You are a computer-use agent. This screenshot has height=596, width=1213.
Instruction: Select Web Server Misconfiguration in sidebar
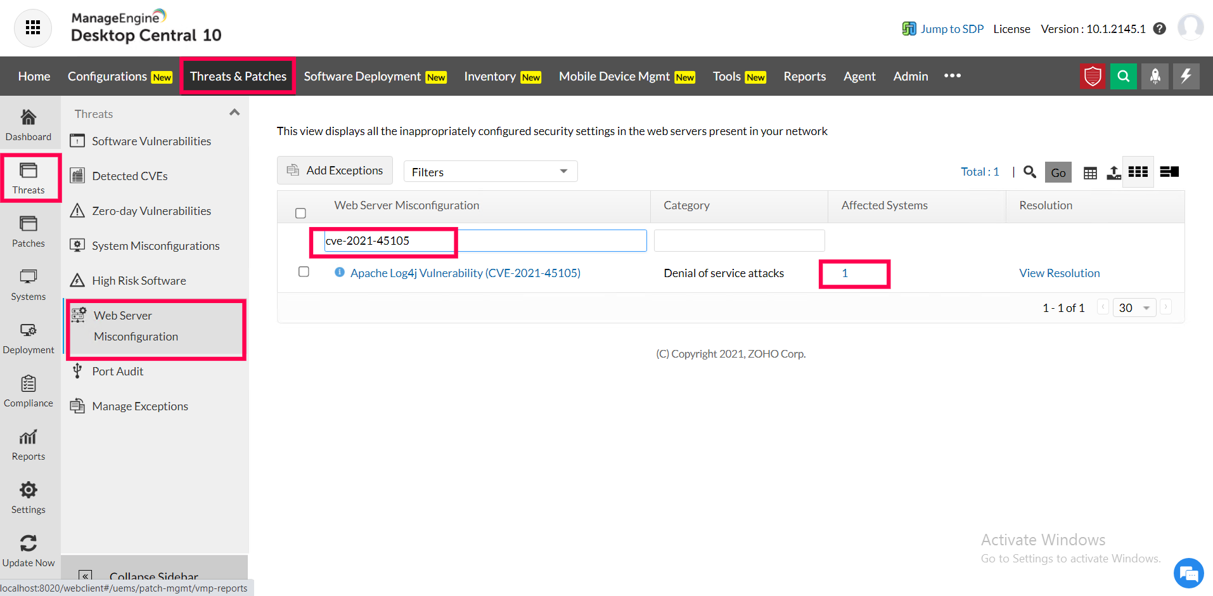pos(157,326)
